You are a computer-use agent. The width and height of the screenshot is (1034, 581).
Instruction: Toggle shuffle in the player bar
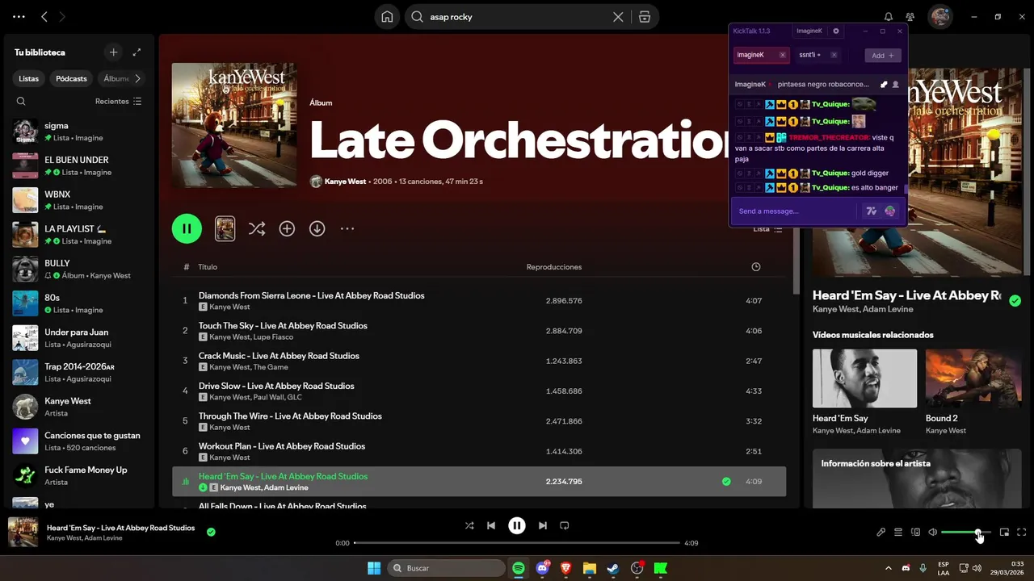(x=469, y=525)
